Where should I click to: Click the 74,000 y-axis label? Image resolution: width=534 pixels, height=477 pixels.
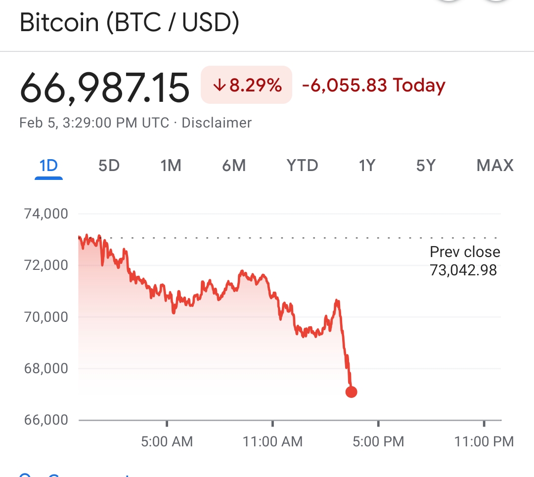[45, 214]
